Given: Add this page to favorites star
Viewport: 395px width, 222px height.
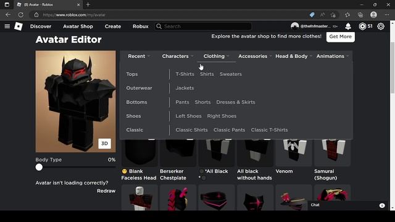Looking at the screenshot, I should point(333,15).
